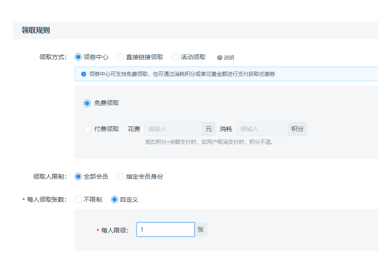Open the 说明 explanation link text
378x263 pixels.
[x=229, y=58]
